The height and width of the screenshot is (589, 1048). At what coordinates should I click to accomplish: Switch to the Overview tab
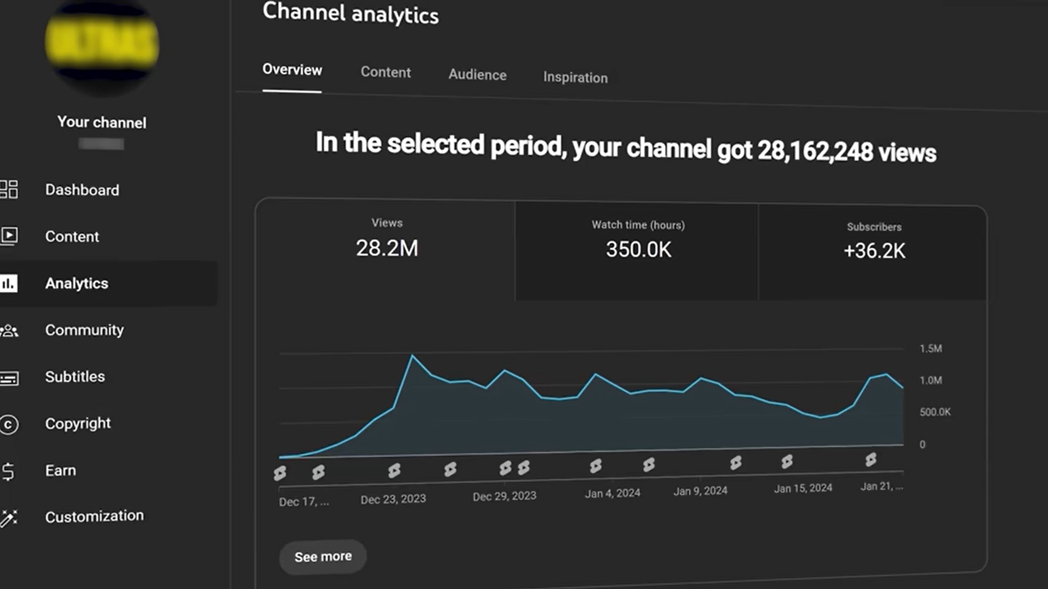coord(292,70)
